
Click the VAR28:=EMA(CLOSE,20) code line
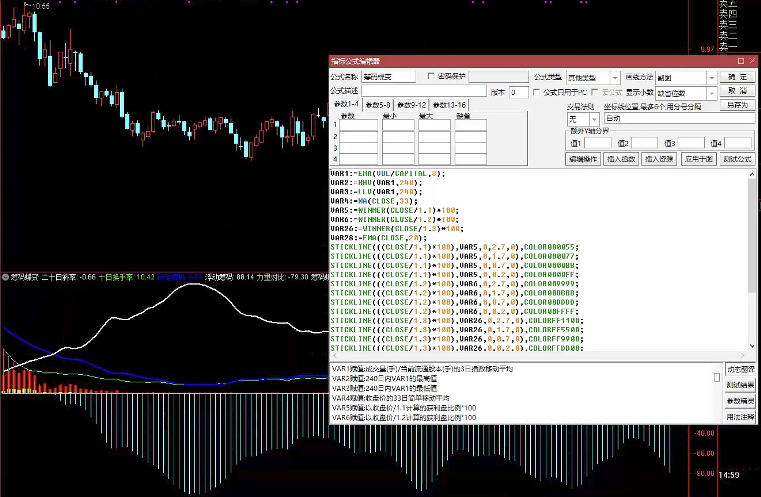[379, 238]
